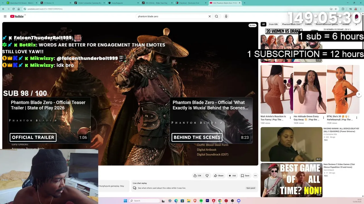Open Adobe Premiere from the taskbar

click(207, 201)
